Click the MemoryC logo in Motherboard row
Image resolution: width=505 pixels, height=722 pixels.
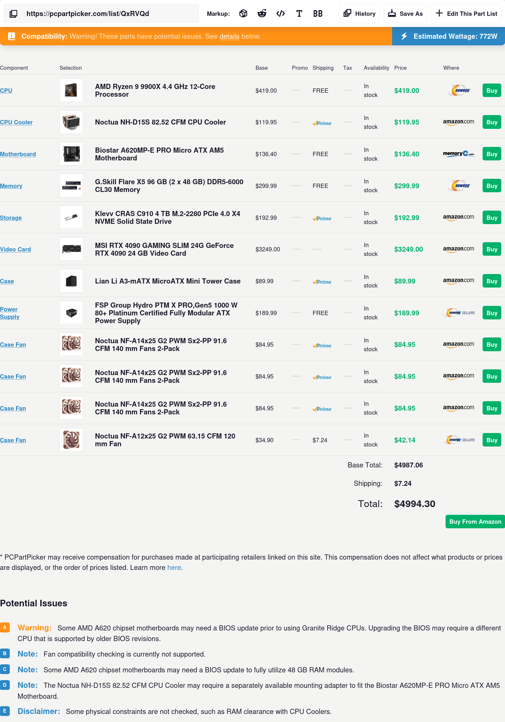pos(458,154)
